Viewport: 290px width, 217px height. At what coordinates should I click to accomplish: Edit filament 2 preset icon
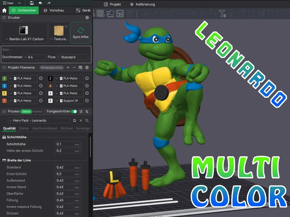click(x=87, y=78)
